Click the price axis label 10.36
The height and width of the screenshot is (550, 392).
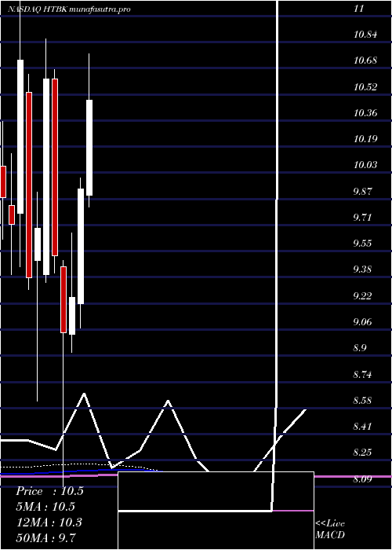pos(365,113)
